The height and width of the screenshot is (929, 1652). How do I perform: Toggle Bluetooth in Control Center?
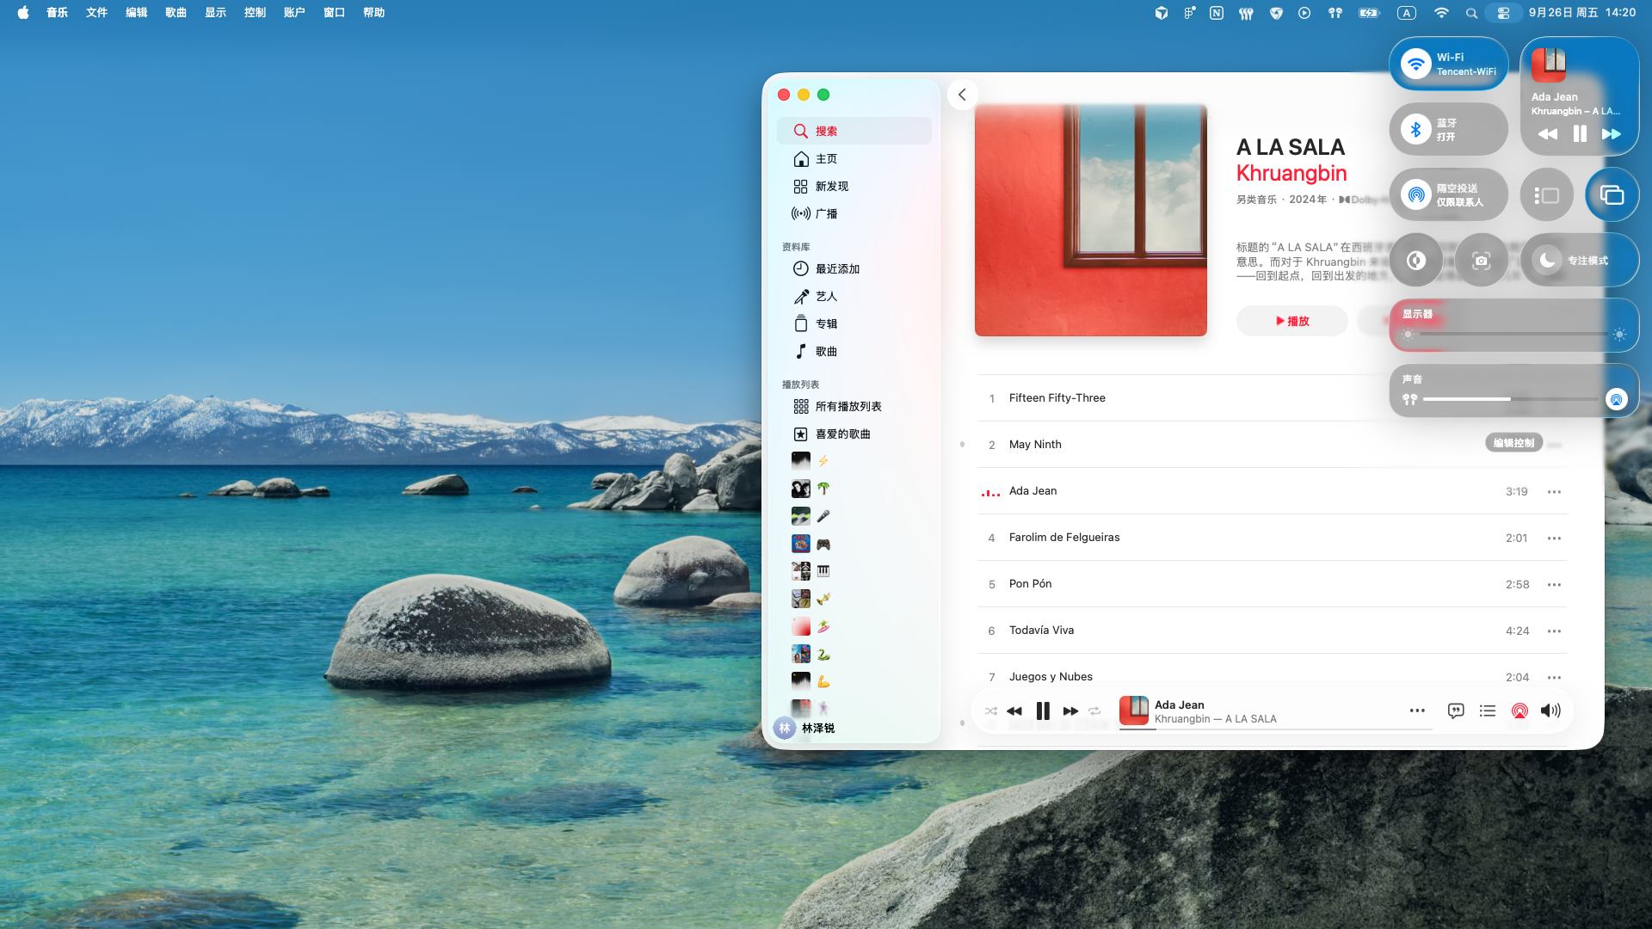point(1415,130)
